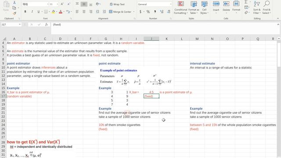This screenshot has height=158, width=281.
Task: Click the Borders icon
Action: [x=46, y=12]
